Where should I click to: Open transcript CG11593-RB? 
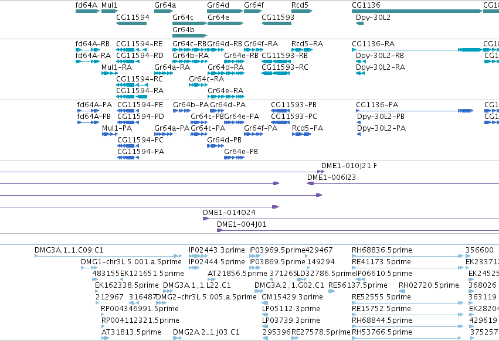pos(285,56)
